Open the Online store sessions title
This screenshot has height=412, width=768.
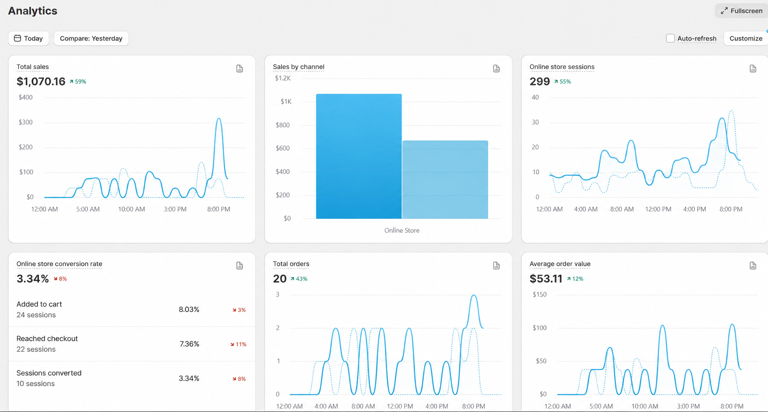tap(562, 67)
